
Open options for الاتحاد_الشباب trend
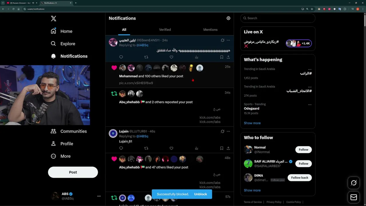point(310,87)
